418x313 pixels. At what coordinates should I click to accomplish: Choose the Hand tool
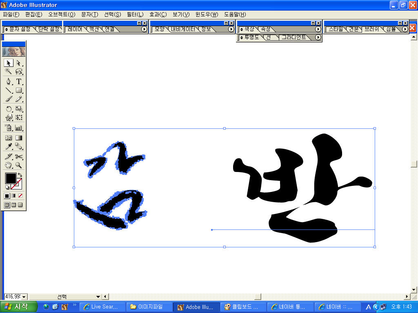click(x=9, y=165)
